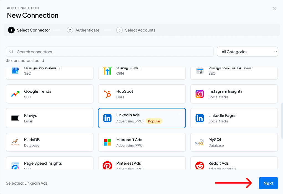Click the 'Selected: LinkedIn Ads' status text
Viewport: 283px width, 194px height.
[x=27, y=183]
